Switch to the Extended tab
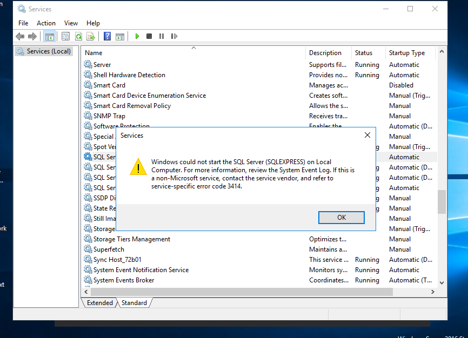This screenshot has width=468, height=338. coord(99,303)
